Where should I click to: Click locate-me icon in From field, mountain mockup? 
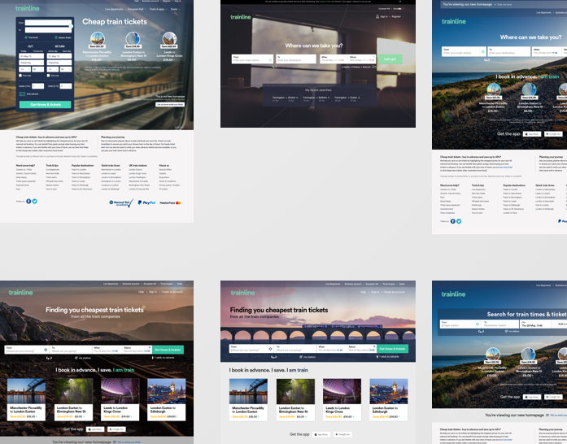(x=46, y=350)
